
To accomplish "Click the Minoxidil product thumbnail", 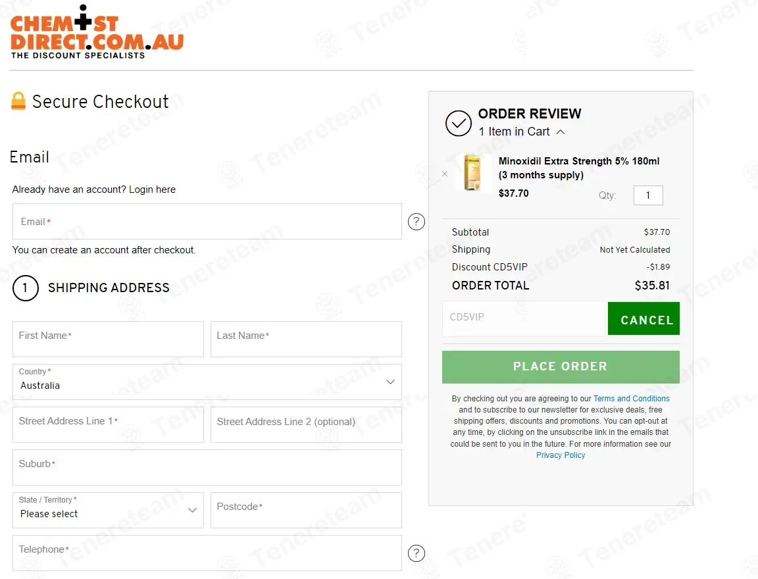I will point(472,172).
